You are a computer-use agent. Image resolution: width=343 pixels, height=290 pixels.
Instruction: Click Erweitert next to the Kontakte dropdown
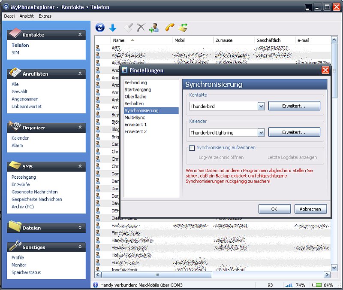(x=294, y=106)
